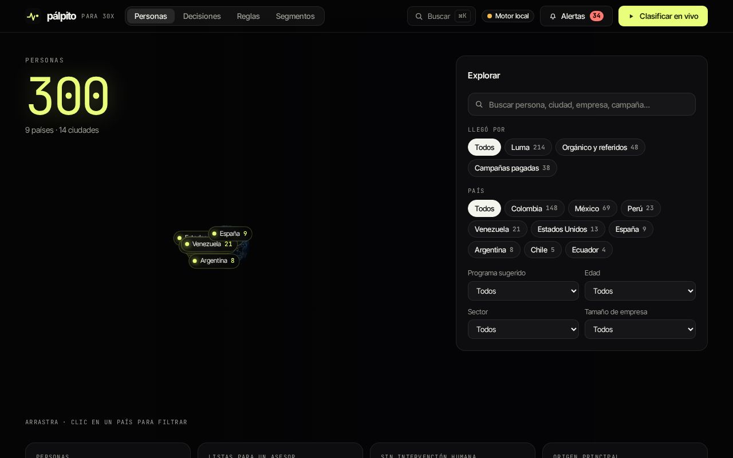
Task: Filter by Argentina chip in Explorar panel
Action: click(x=494, y=250)
